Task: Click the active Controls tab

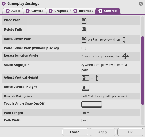Action: (108, 11)
